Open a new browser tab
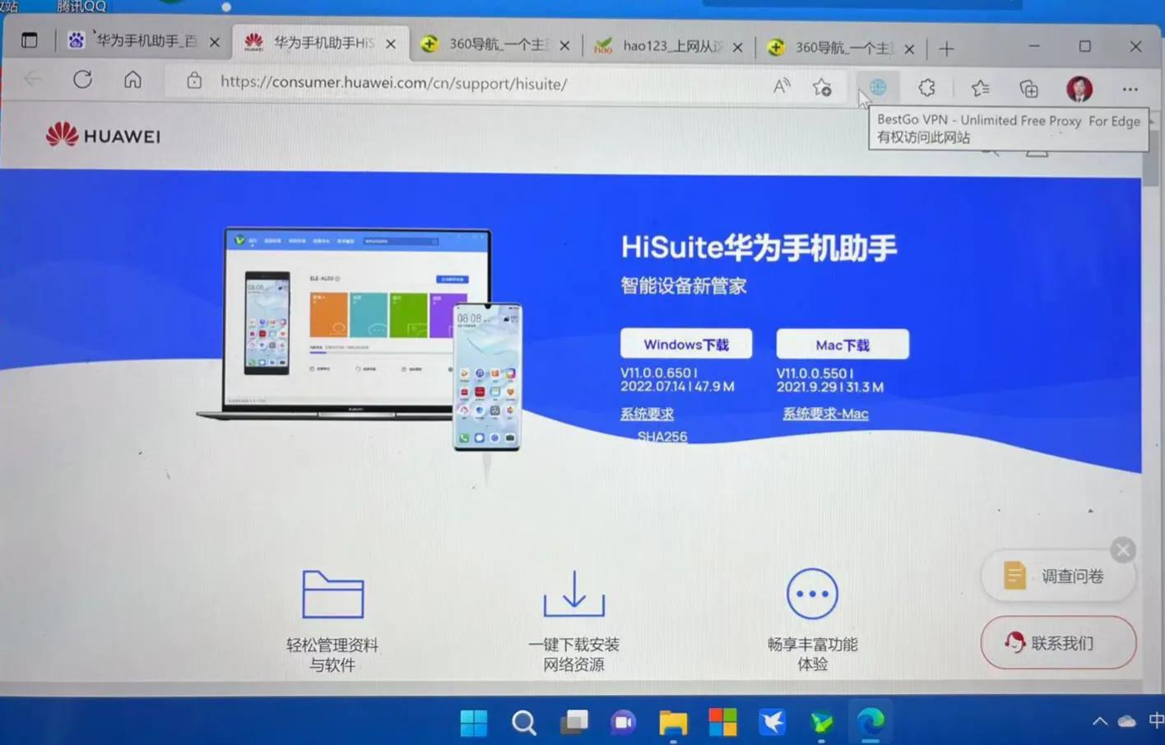 point(946,48)
